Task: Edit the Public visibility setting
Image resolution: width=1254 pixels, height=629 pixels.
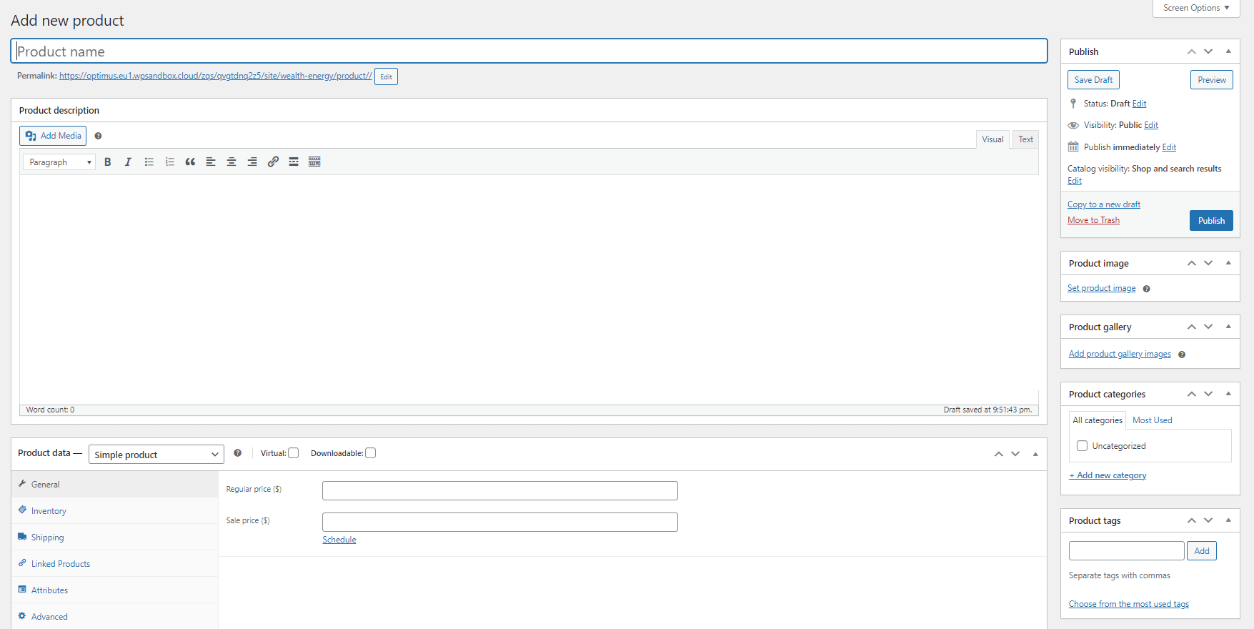Action: (x=1151, y=125)
